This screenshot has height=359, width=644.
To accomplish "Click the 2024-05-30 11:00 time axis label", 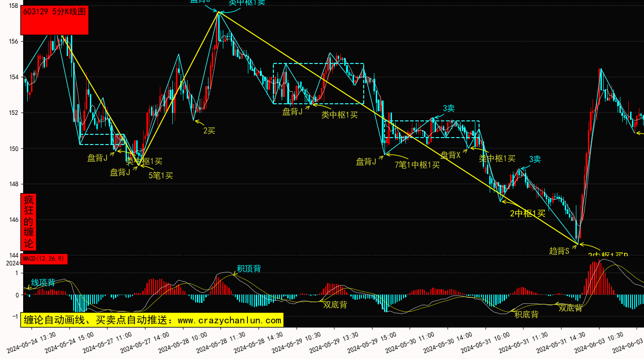I will 410,343.
